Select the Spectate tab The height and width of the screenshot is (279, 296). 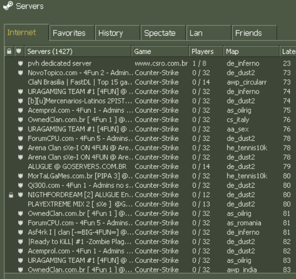(x=159, y=33)
